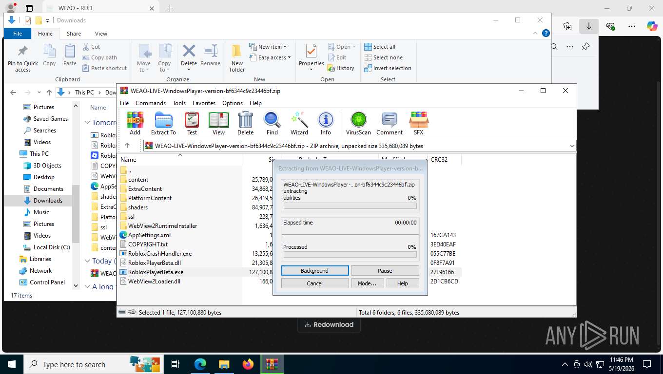663x374 pixels.
Task: Click the WinRAR taskbar icon
Action: pyautogui.click(x=272, y=364)
